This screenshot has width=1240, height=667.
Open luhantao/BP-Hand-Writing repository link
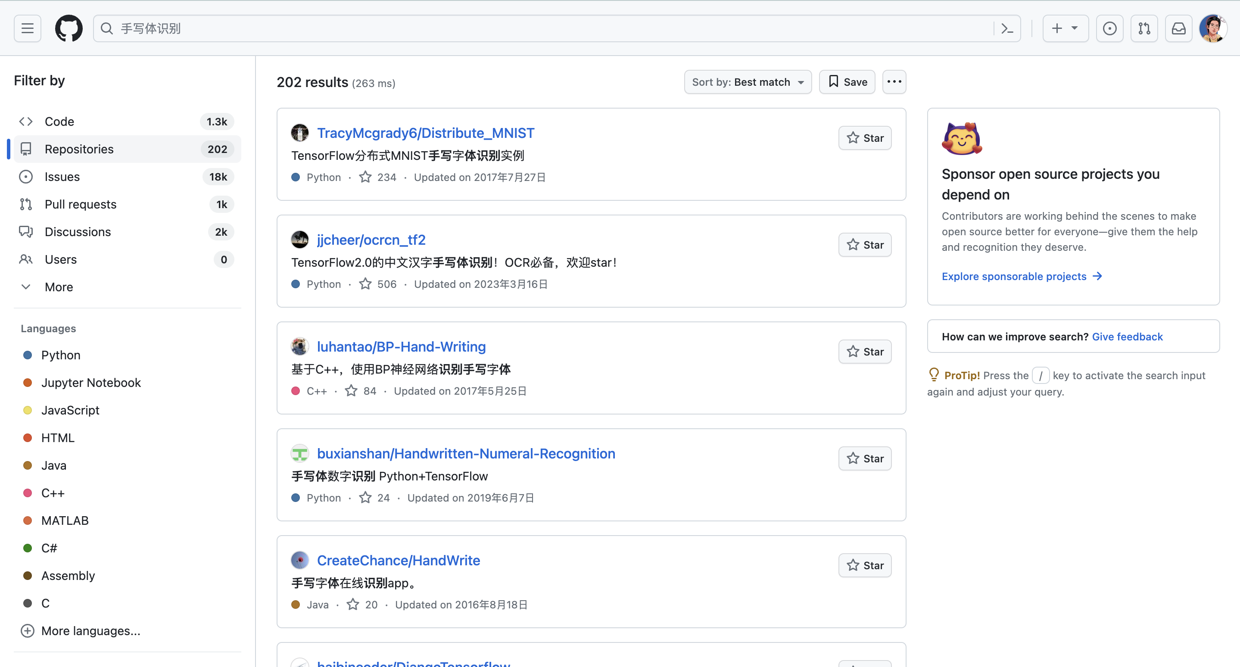click(402, 346)
